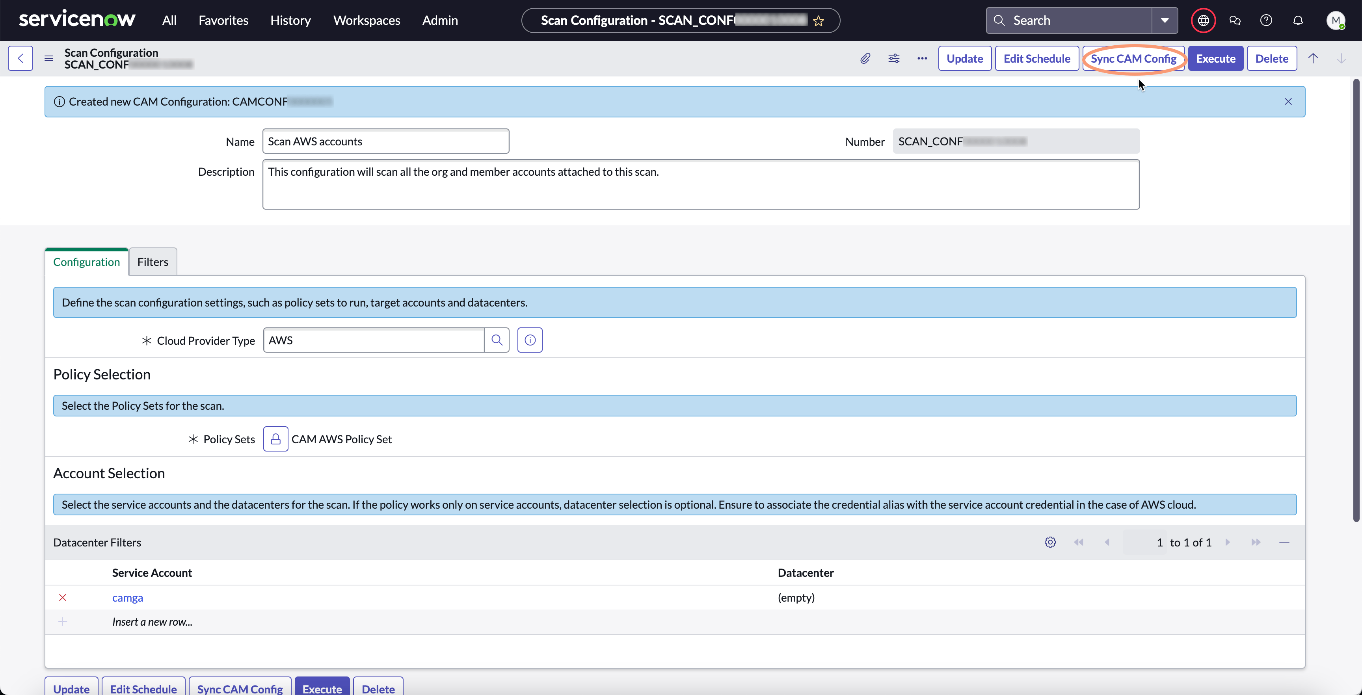The height and width of the screenshot is (695, 1362).
Task: Click the global Search field
Action: [1068, 20]
